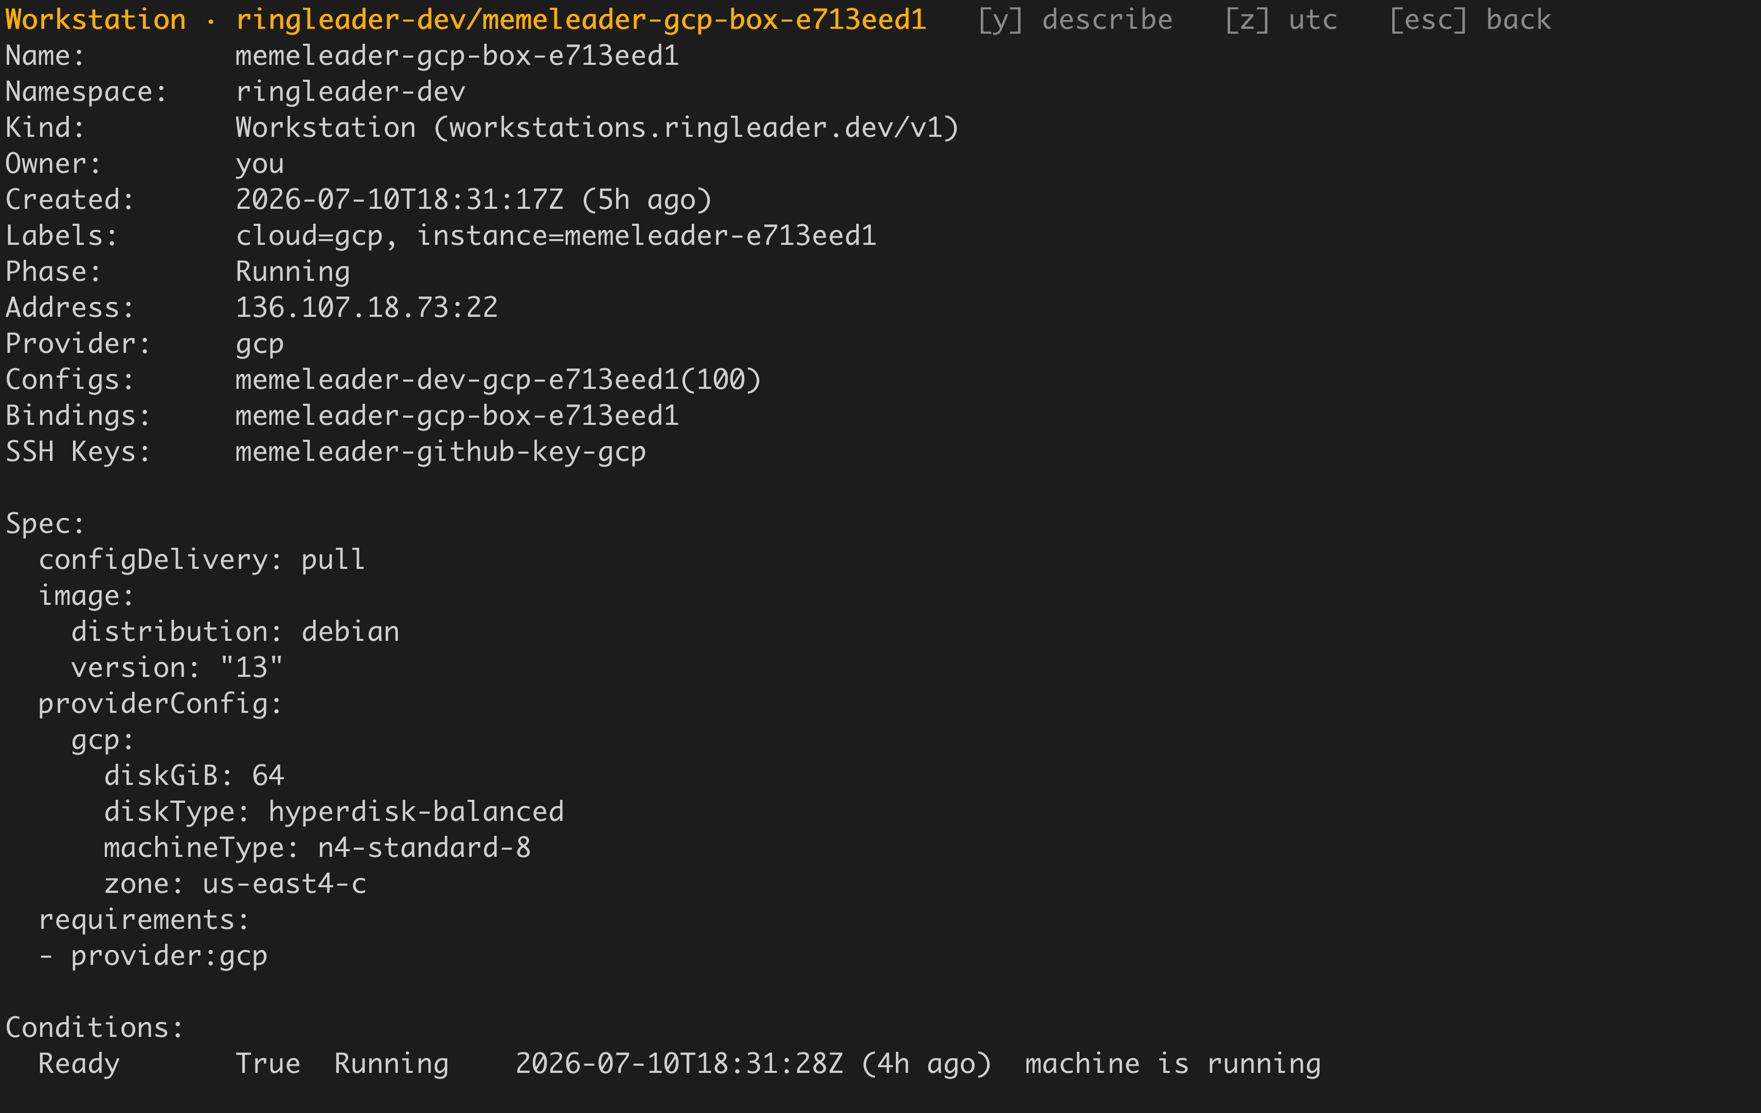Viewport: 1761px width, 1113px height.
Task: Select the address 136.107.18.73:22
Action: tap(366, 307)
